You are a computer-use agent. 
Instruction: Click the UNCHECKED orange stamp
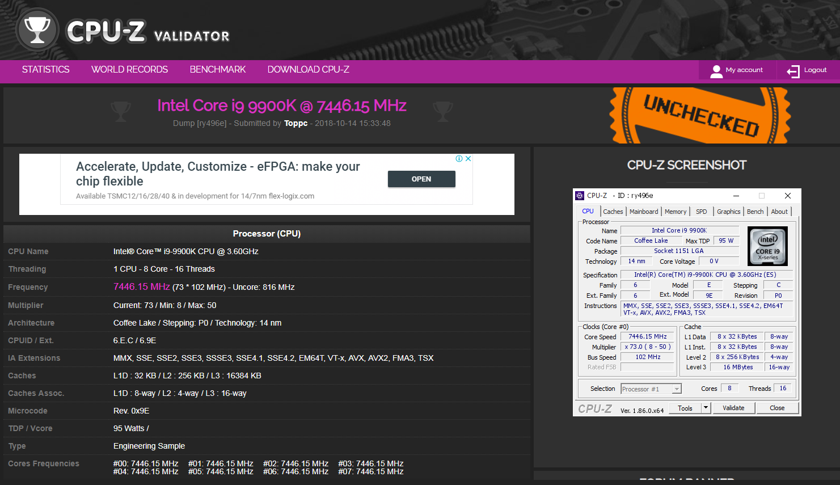tap(700, 115)
